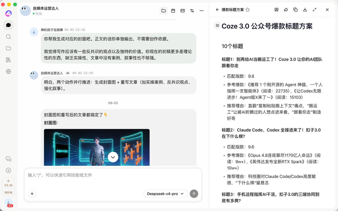This screenshot has height=211, width=338.
Task: Click the 自媒体运营达人 chat title
Action: click(x=46, y=8)
